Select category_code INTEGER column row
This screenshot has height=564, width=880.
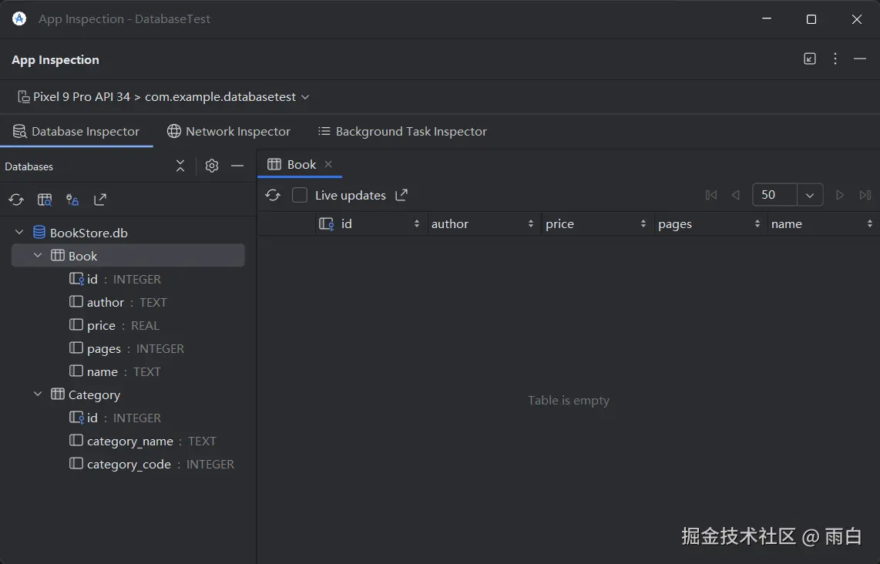pyautogui.click(x=128, y=464)
